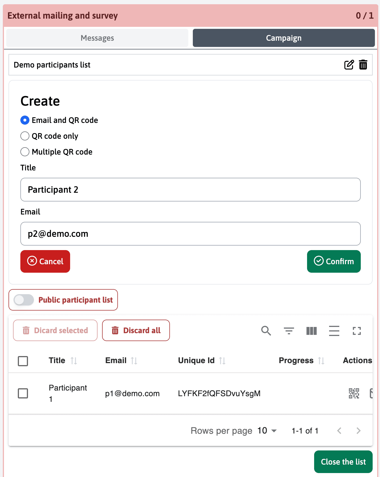Select the QR code only option
This screenshot has height=477, width=380.
tap(25, 136)
